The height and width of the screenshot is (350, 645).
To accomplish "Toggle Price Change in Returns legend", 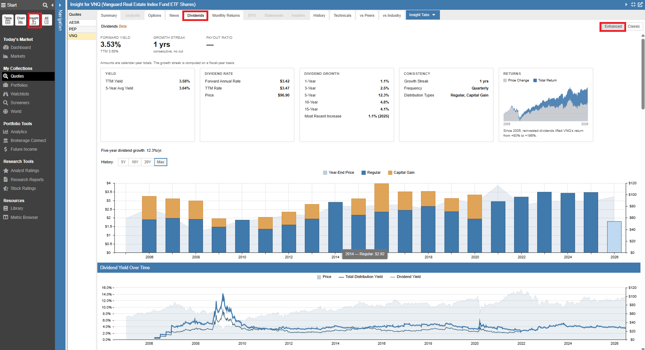I will click(x=516, y=80).
